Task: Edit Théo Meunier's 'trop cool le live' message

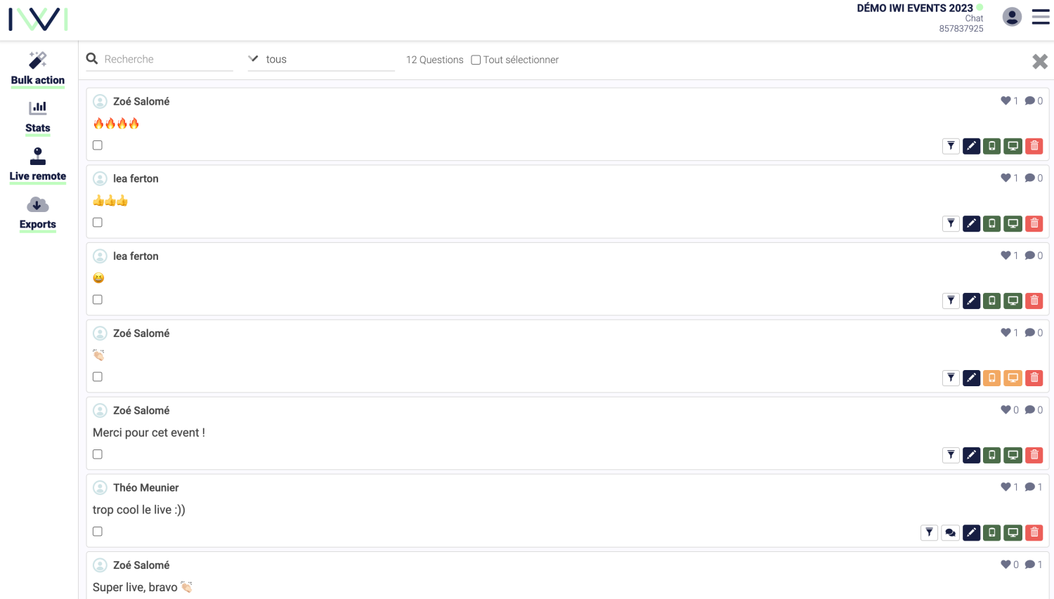Action: click(972, 532)
